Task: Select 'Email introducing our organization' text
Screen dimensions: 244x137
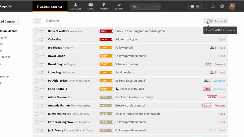Action: coord(138,114)
